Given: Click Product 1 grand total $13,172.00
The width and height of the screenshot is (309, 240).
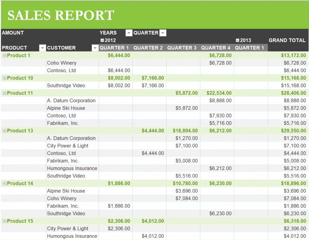Looking at the screenshot, I should (x=293, y=55).
